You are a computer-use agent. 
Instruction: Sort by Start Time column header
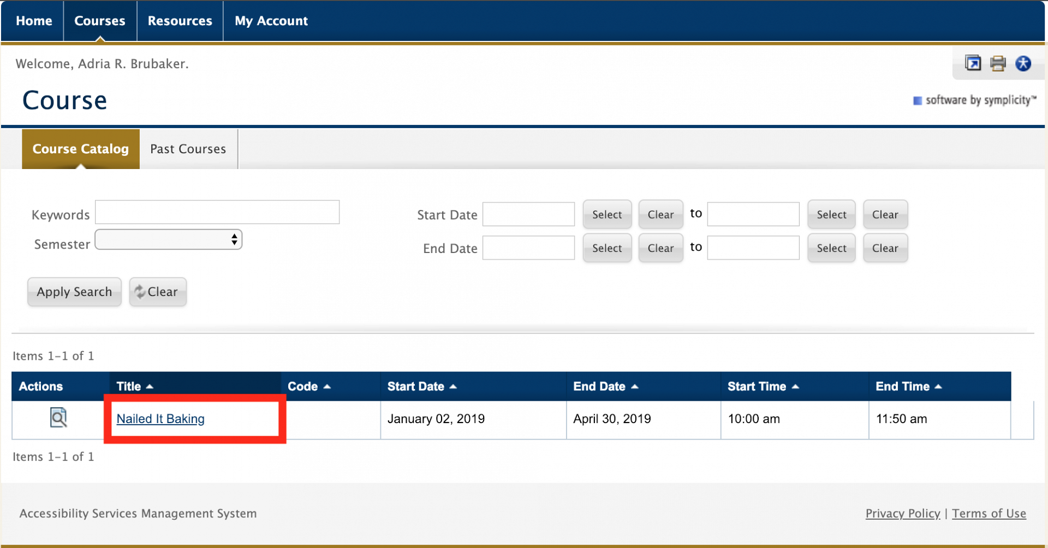pos(763,387)
